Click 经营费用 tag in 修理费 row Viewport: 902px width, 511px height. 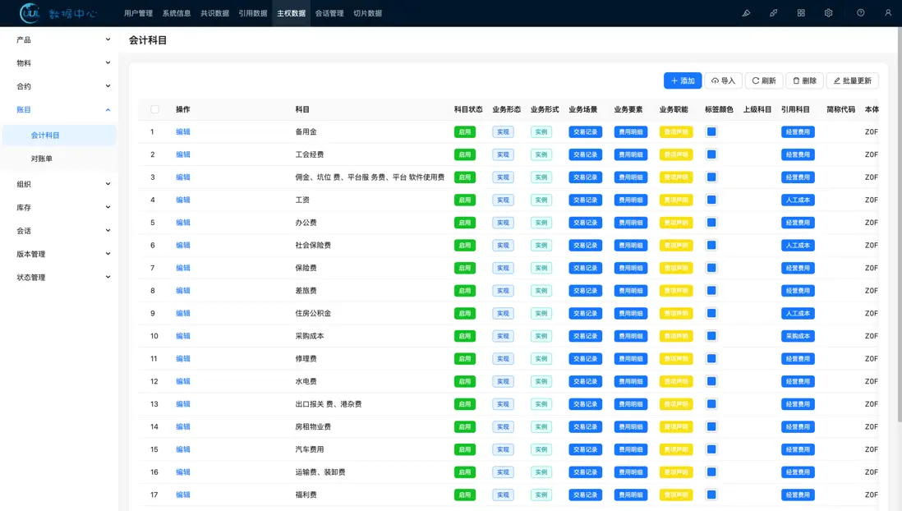[798, 358]
